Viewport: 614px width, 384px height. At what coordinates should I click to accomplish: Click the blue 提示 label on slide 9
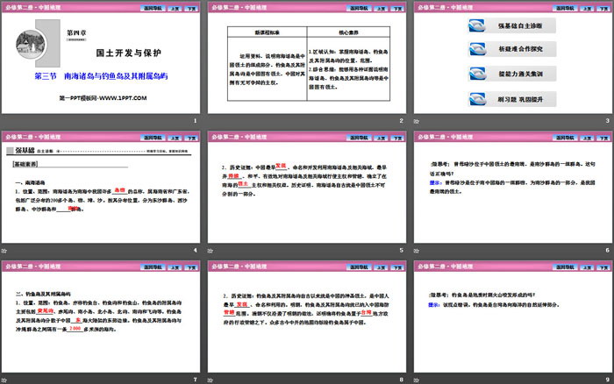(x=434, y=304)
